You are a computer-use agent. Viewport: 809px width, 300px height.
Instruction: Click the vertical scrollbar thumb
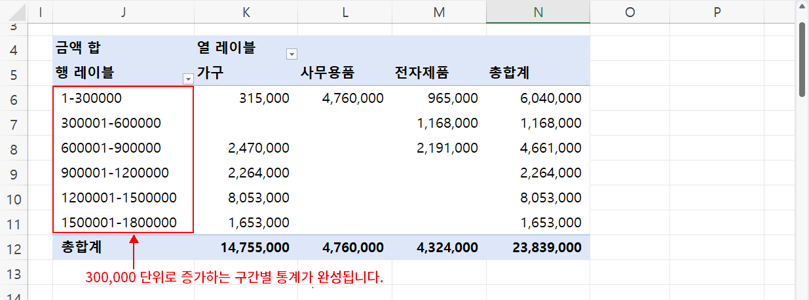coord(802,59)
